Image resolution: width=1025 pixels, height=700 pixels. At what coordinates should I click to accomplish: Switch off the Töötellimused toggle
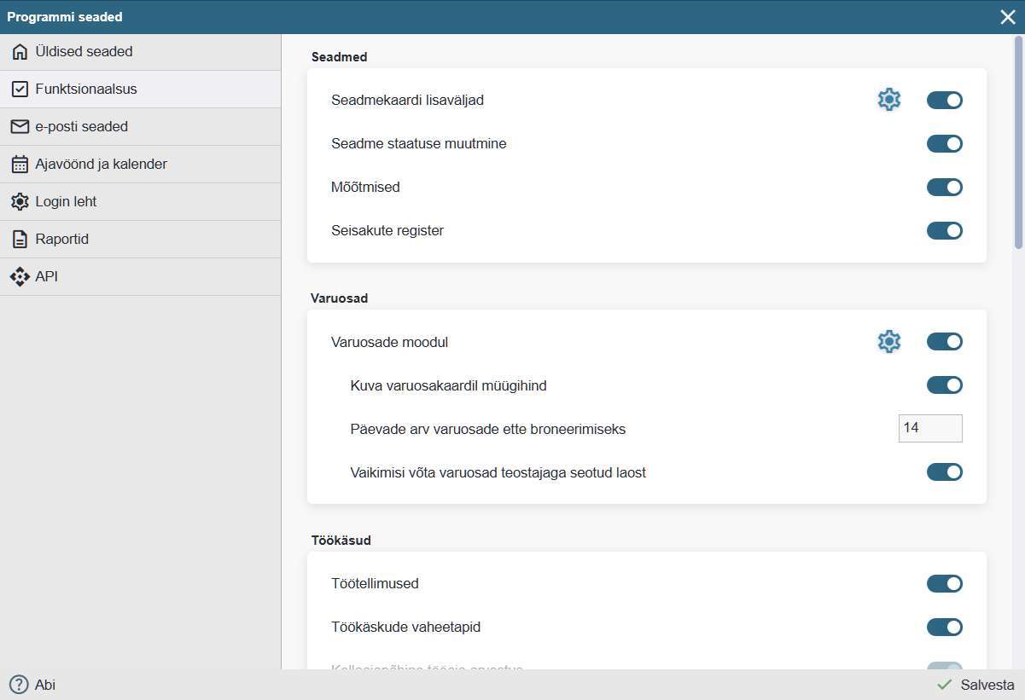[944, 584]
